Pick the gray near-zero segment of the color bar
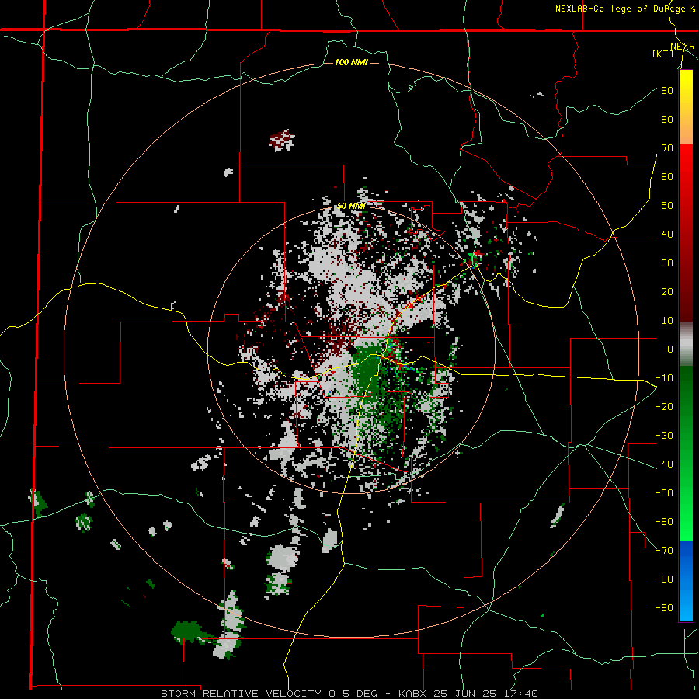 [x=686, y=344]
